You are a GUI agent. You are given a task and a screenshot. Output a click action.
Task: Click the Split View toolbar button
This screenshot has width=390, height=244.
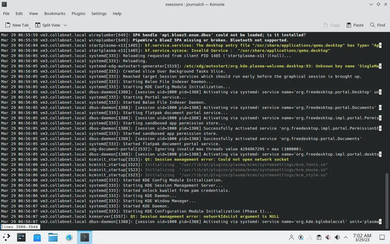pos(48,25)
